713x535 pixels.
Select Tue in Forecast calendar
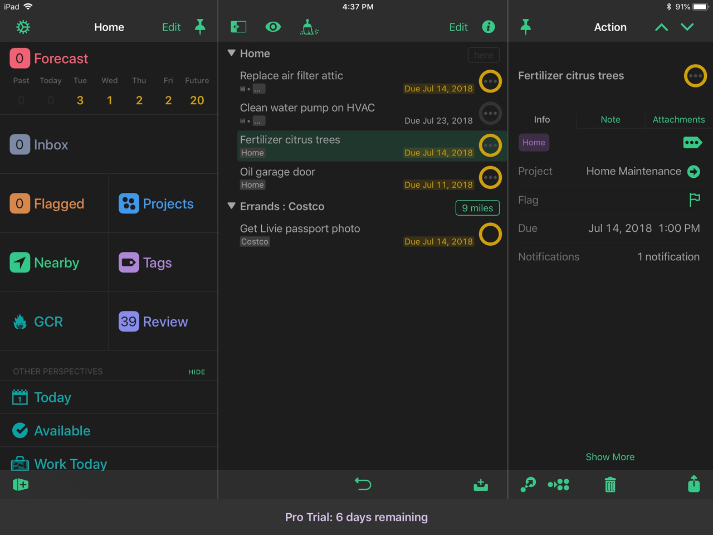pos(80,91)
